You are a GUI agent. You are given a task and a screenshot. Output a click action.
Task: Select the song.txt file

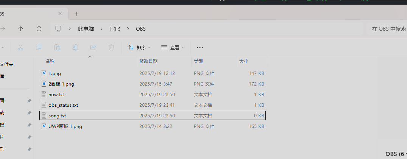click(x=57, y=115)
